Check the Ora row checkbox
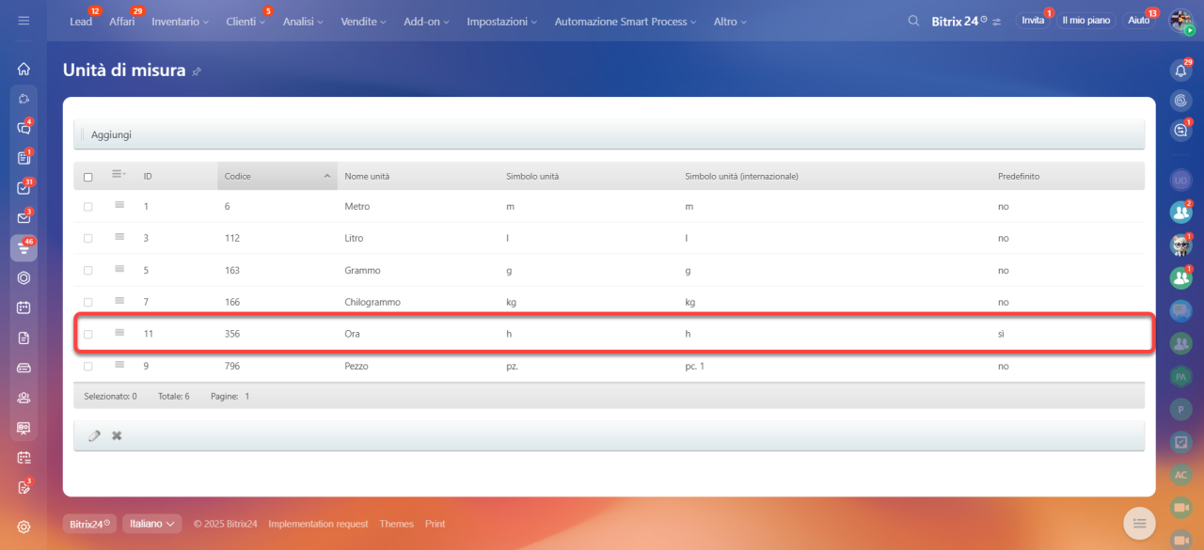This screenshot has width=1204, height=550. pos(88,334)
